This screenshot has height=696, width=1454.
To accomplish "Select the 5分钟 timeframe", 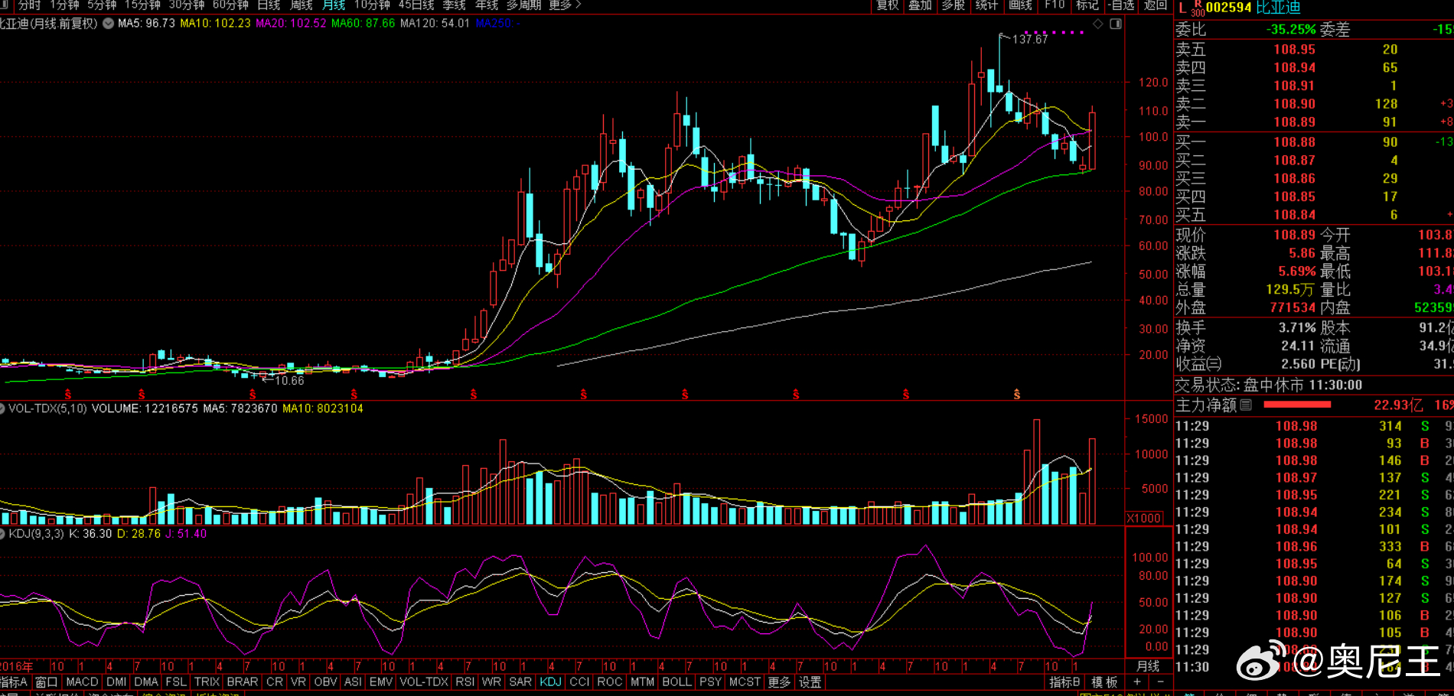I will 101,5.
